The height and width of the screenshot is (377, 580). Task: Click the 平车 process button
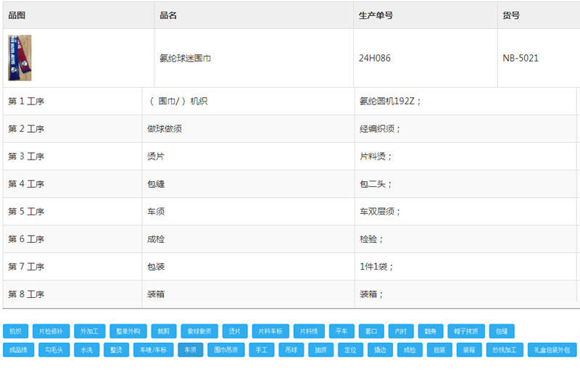click(341, 331)
